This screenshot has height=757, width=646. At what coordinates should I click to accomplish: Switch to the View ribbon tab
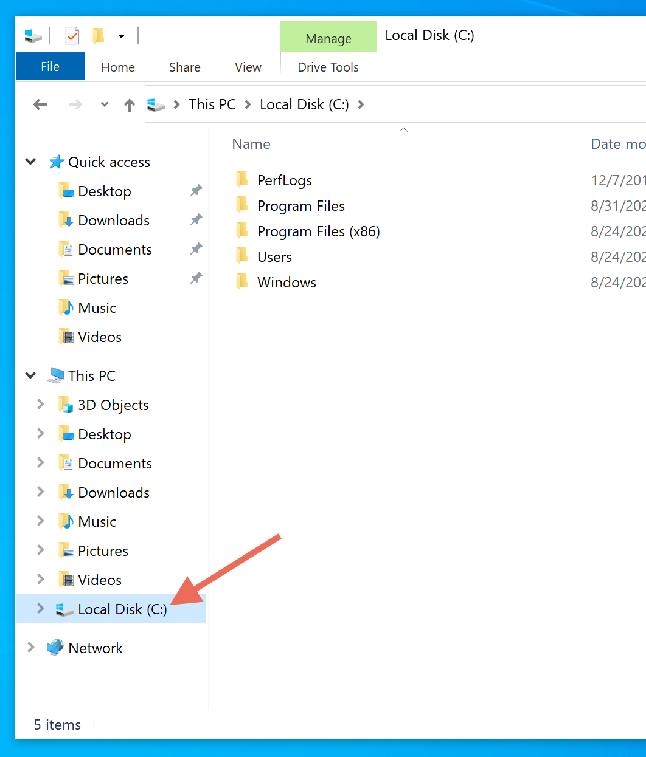pos(248,67)
